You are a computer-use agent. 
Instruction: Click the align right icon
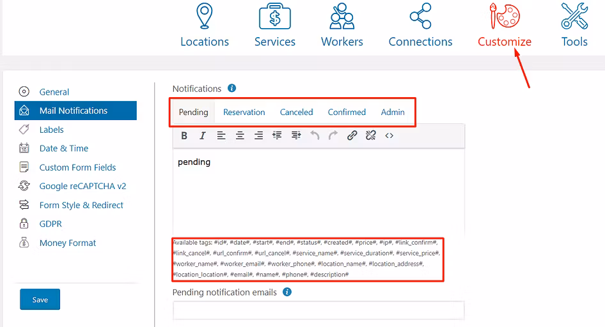(x=258, y=135)
